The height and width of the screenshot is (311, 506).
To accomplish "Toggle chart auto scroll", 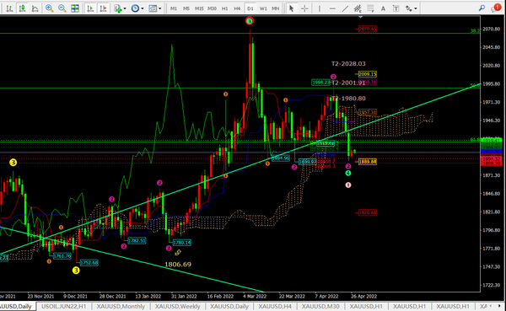I will (x=90, y=8).
